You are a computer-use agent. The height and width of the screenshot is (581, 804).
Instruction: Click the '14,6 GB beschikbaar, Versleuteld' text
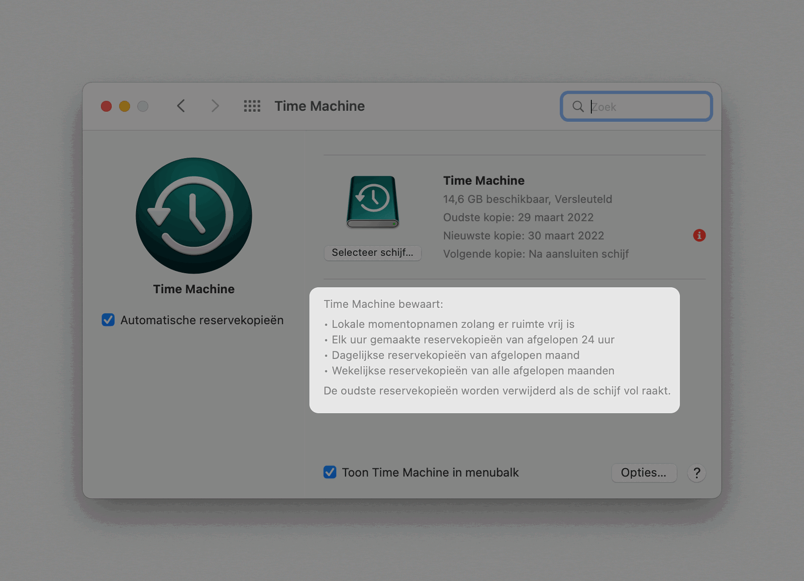(x=528, y=199)
